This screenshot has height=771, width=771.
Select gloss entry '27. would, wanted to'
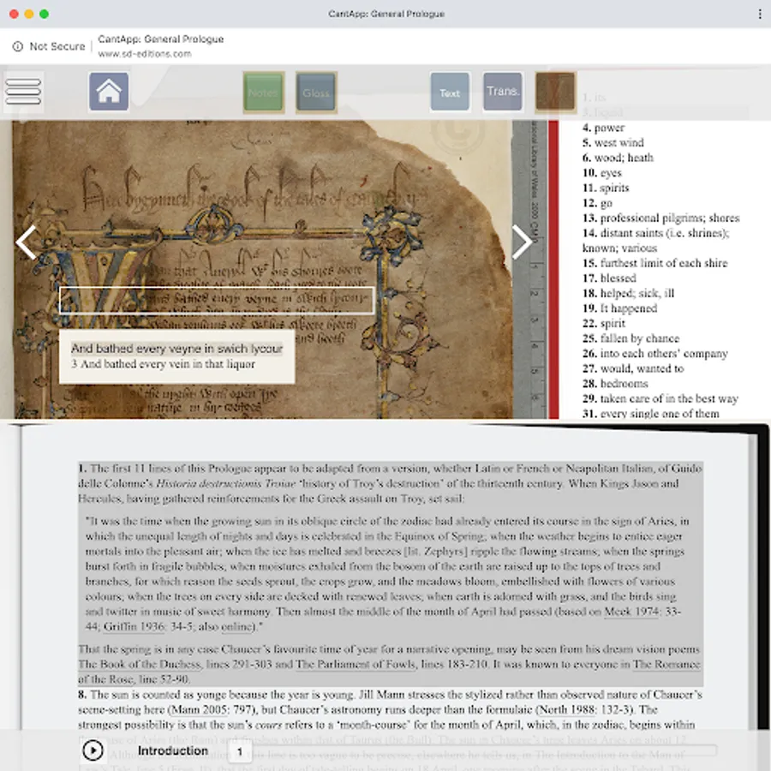click(x=633, y=368)
